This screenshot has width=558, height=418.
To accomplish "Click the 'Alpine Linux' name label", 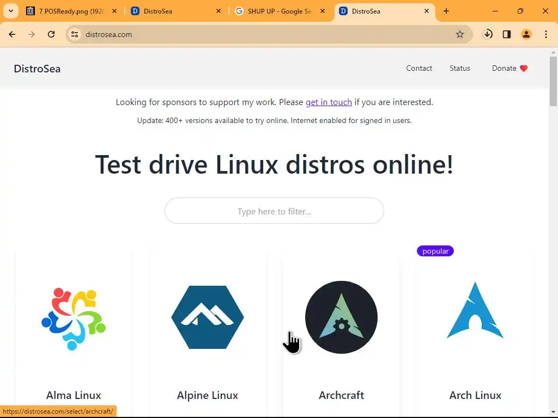I will pyautogui.click(x=208, y=395).
